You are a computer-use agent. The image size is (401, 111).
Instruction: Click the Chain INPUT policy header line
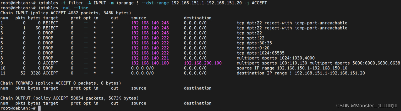click(66, 13)
